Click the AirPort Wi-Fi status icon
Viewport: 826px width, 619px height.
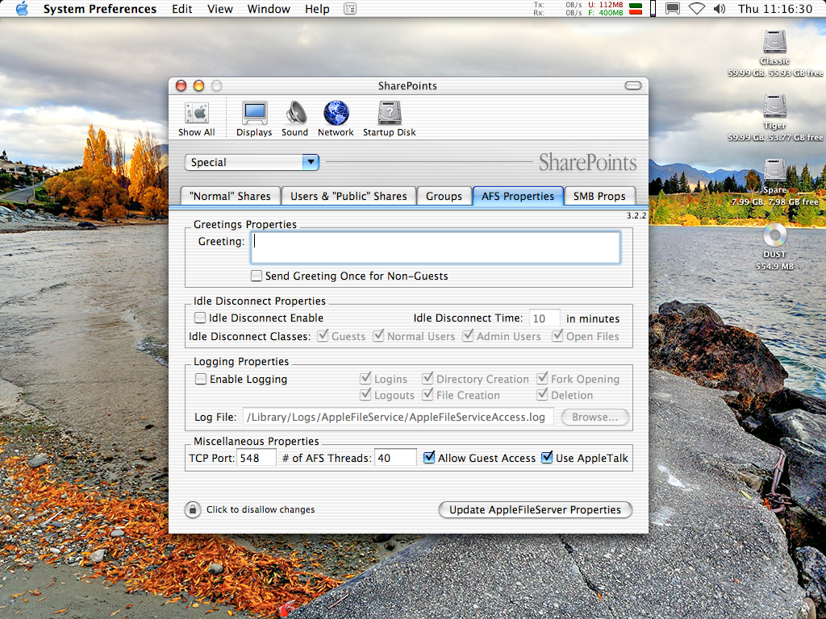(697, 9)
